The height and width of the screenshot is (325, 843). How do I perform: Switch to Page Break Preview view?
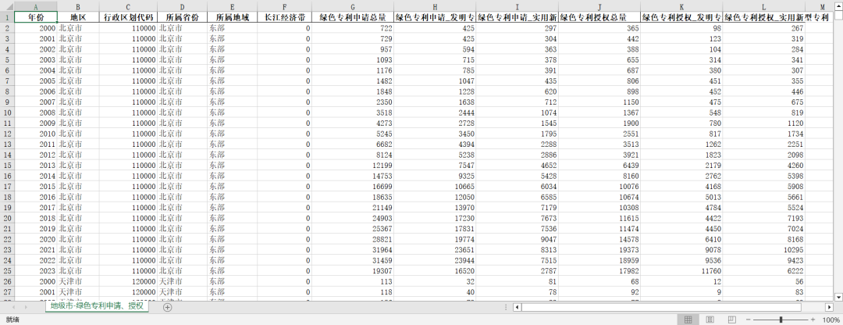[x=731, y=320]
